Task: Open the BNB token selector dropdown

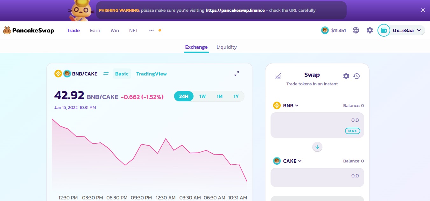Action: coord(286,105)
